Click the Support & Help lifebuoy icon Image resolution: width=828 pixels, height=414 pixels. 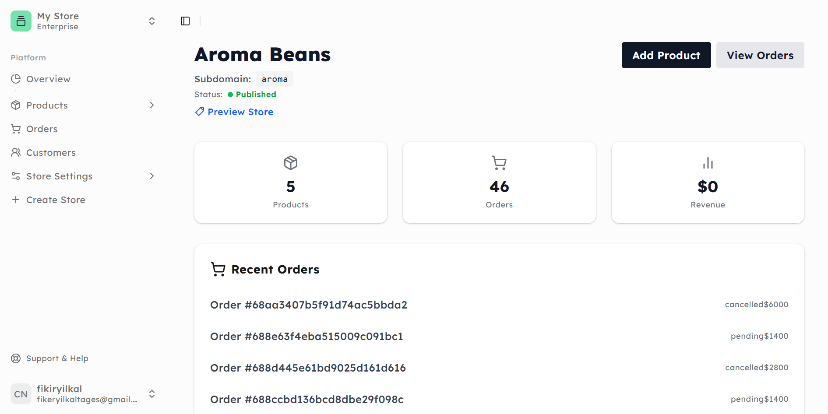[x=16, y=358]
